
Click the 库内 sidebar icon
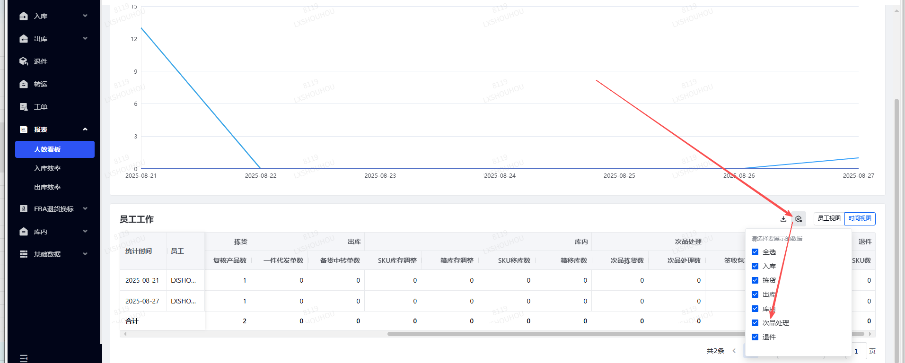pyautogui.click(x=24, y=232)
